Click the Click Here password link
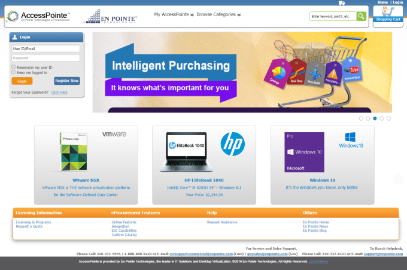 (x=59, y=92)
